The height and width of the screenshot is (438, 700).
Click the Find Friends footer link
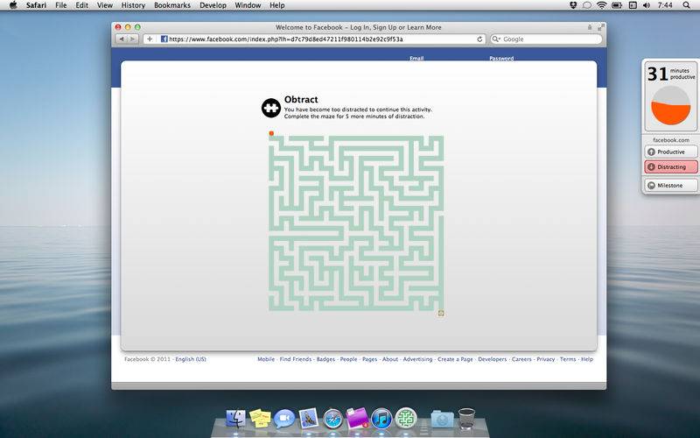click(296, 359)
